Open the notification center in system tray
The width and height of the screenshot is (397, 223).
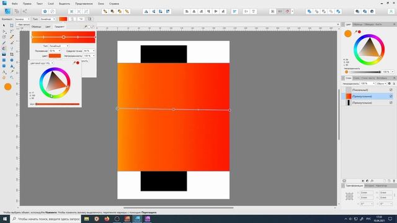point(390,219)
